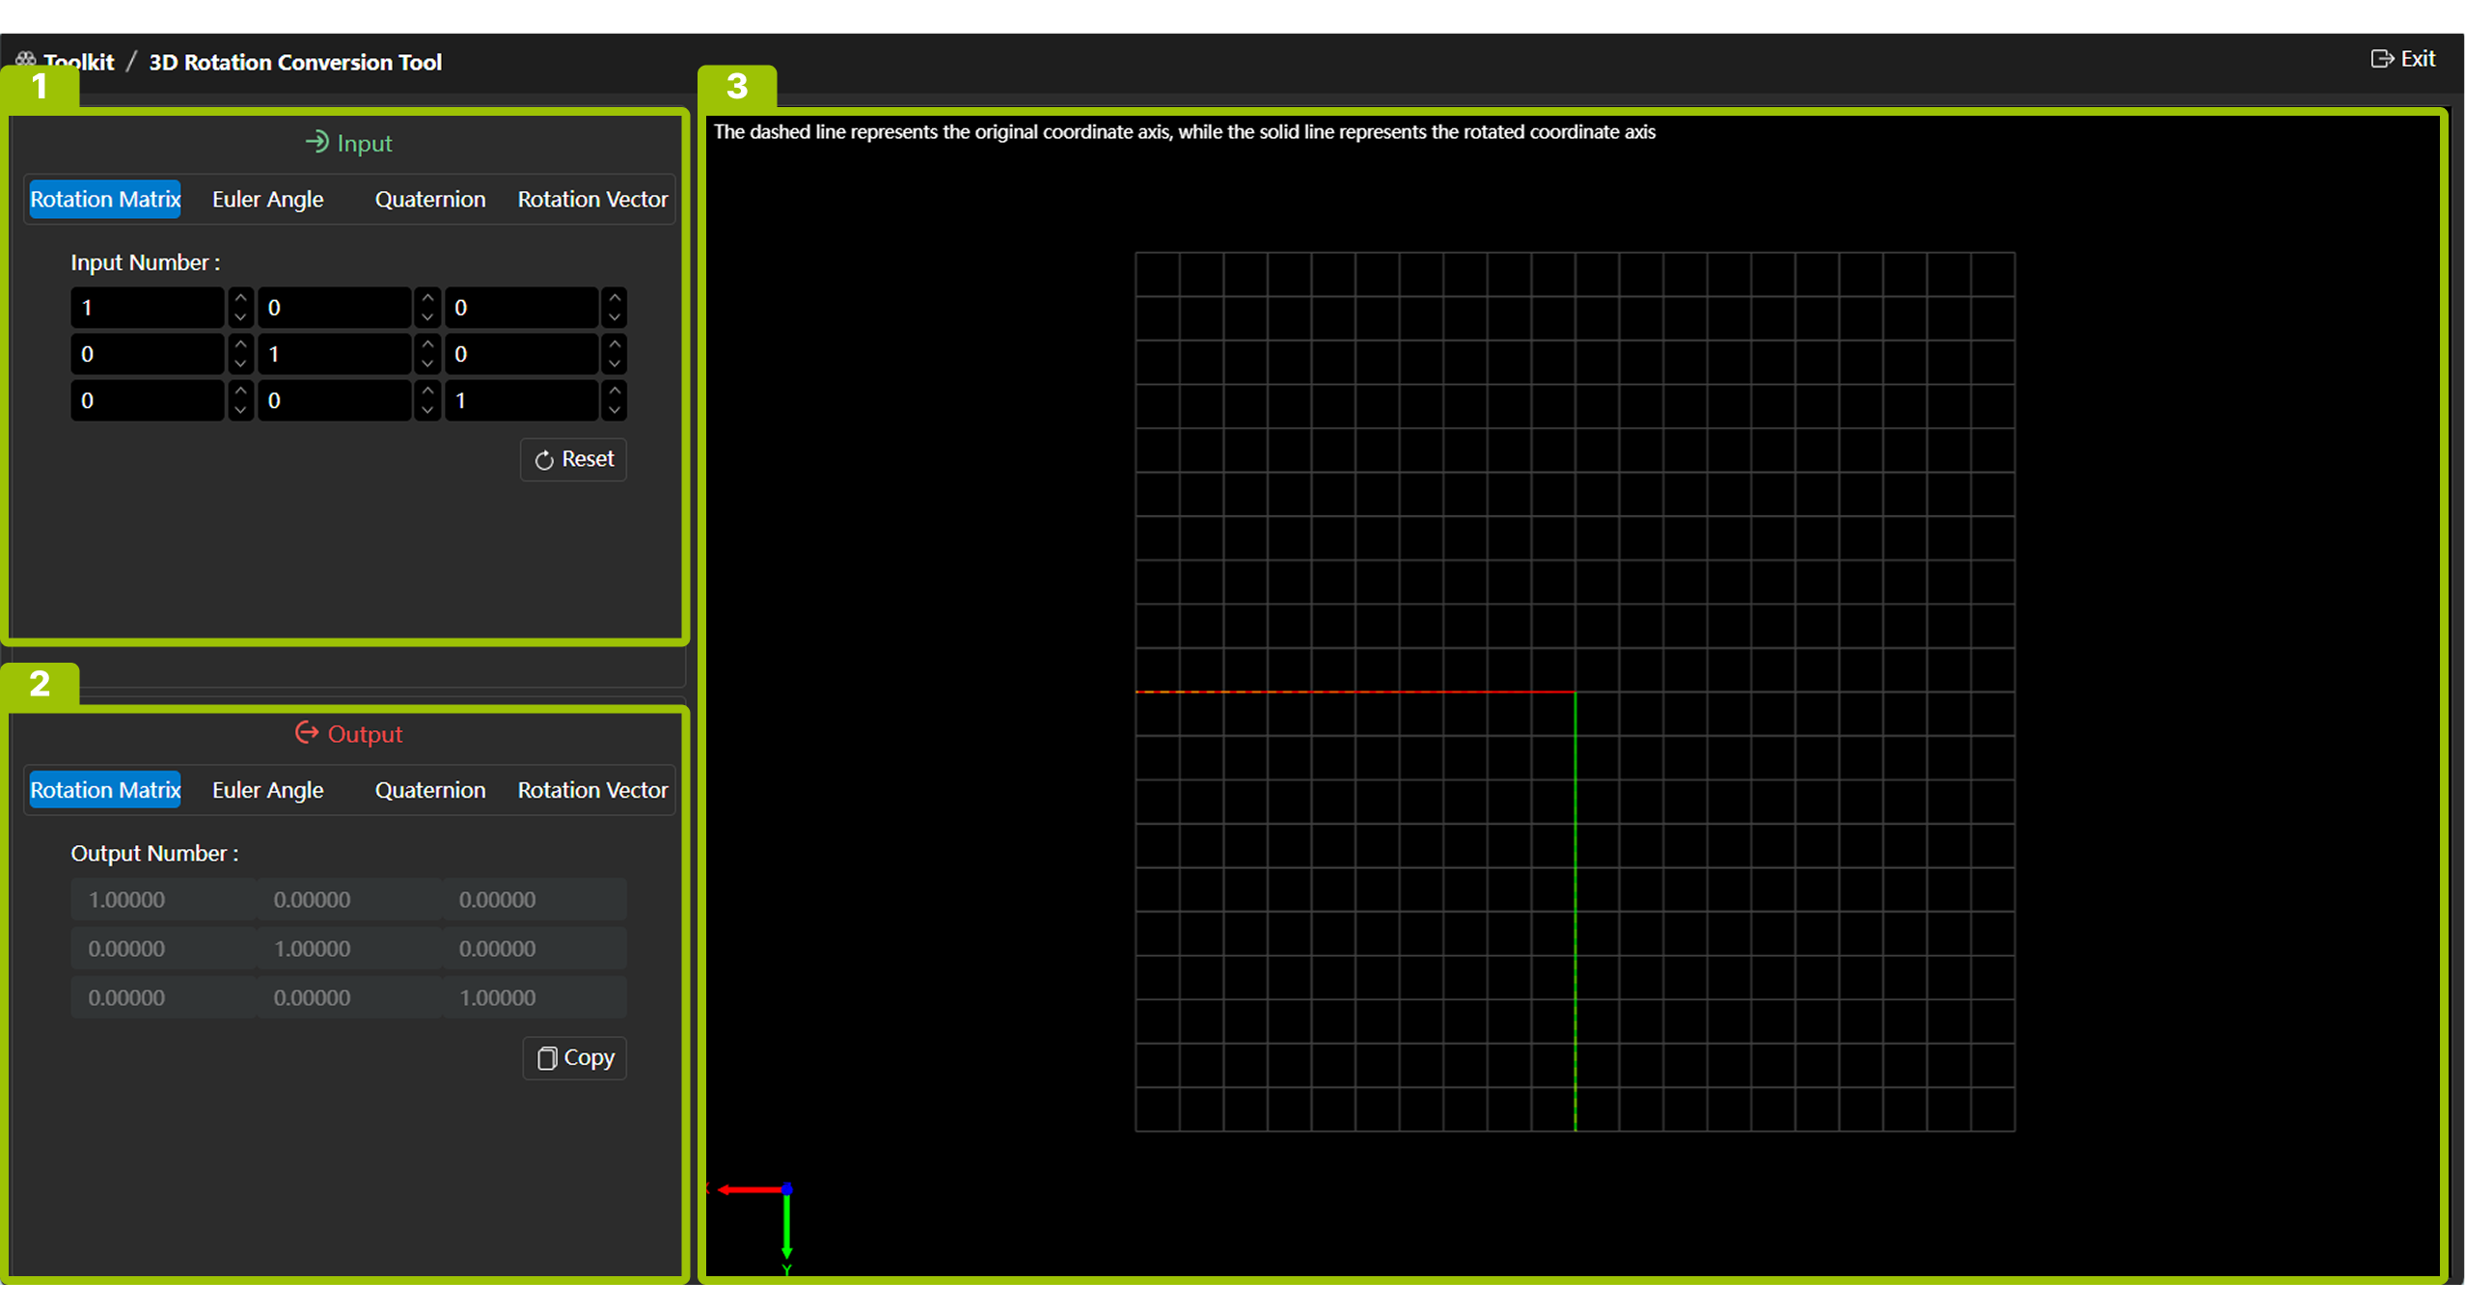Click the red X axis gizmo arrow
This screenshot has height=1308, width=2465.
[x=749, y=1189]
